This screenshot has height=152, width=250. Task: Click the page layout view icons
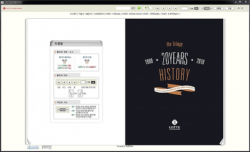tap(33, 147)
